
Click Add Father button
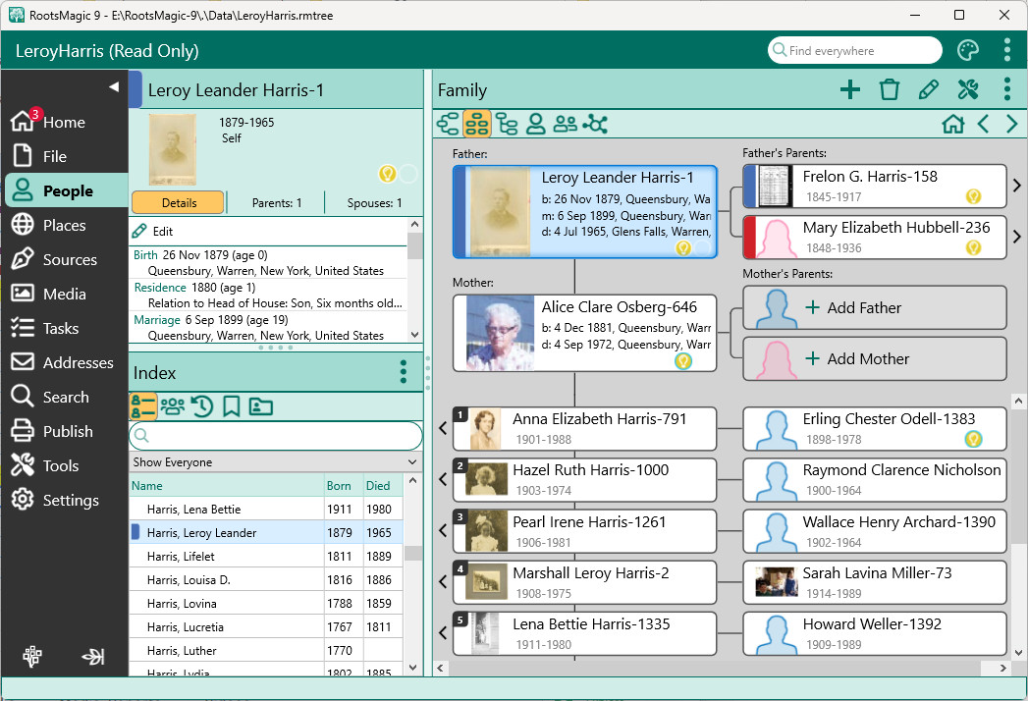[874, 308]
